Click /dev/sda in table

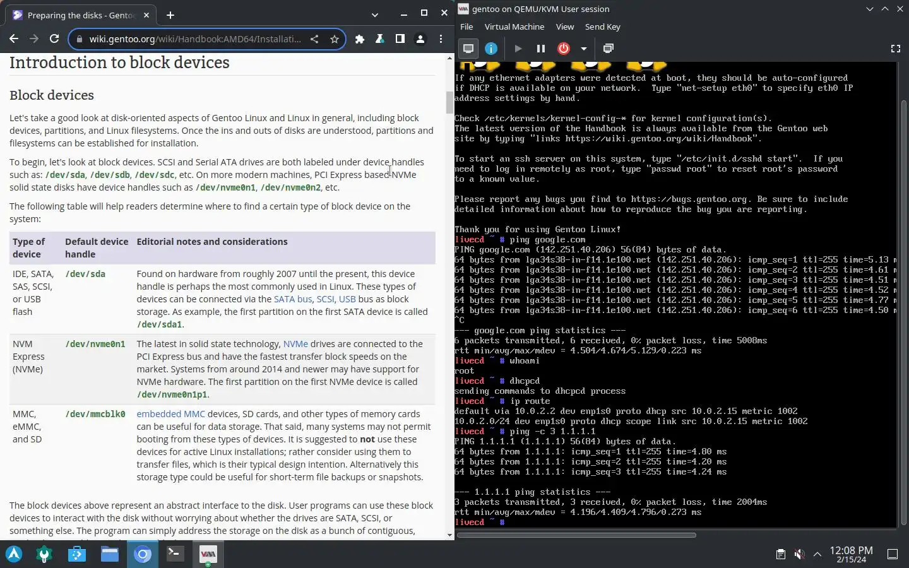point(85,274)
